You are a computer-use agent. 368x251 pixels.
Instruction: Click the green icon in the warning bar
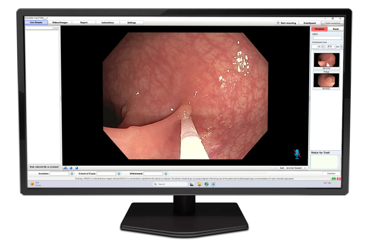pos(333,179)
